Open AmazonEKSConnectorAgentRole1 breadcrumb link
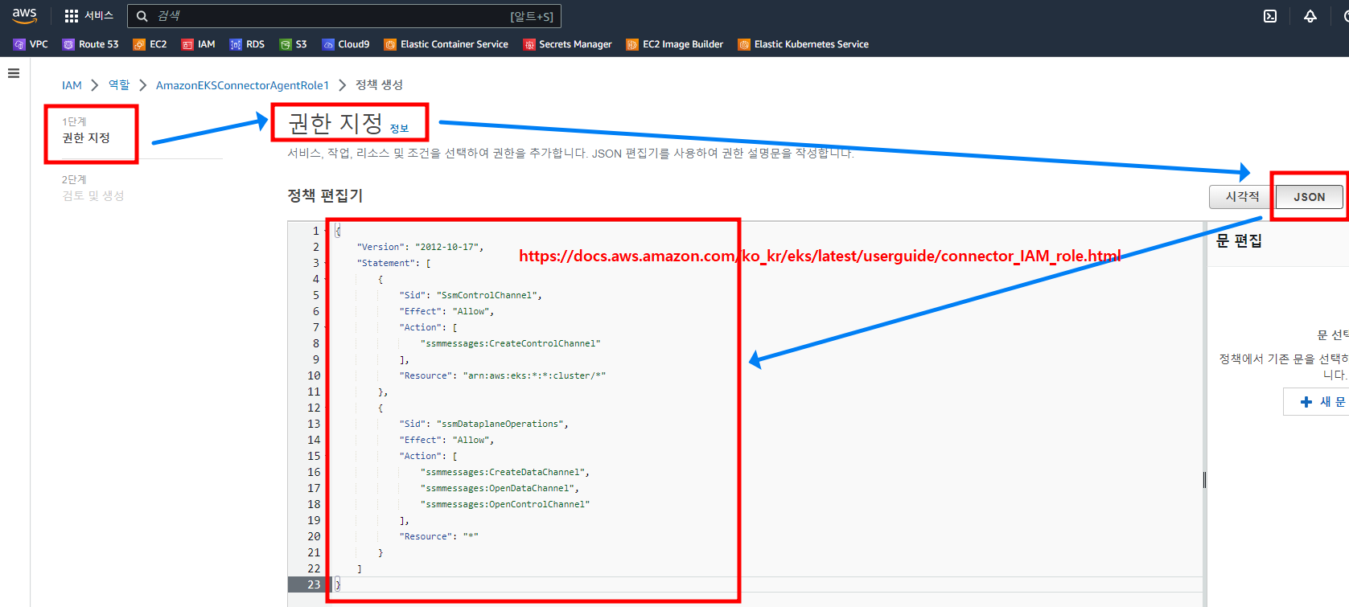Image resolution: width=1349 pixels, height=607 pixels. tap(242, 85)
